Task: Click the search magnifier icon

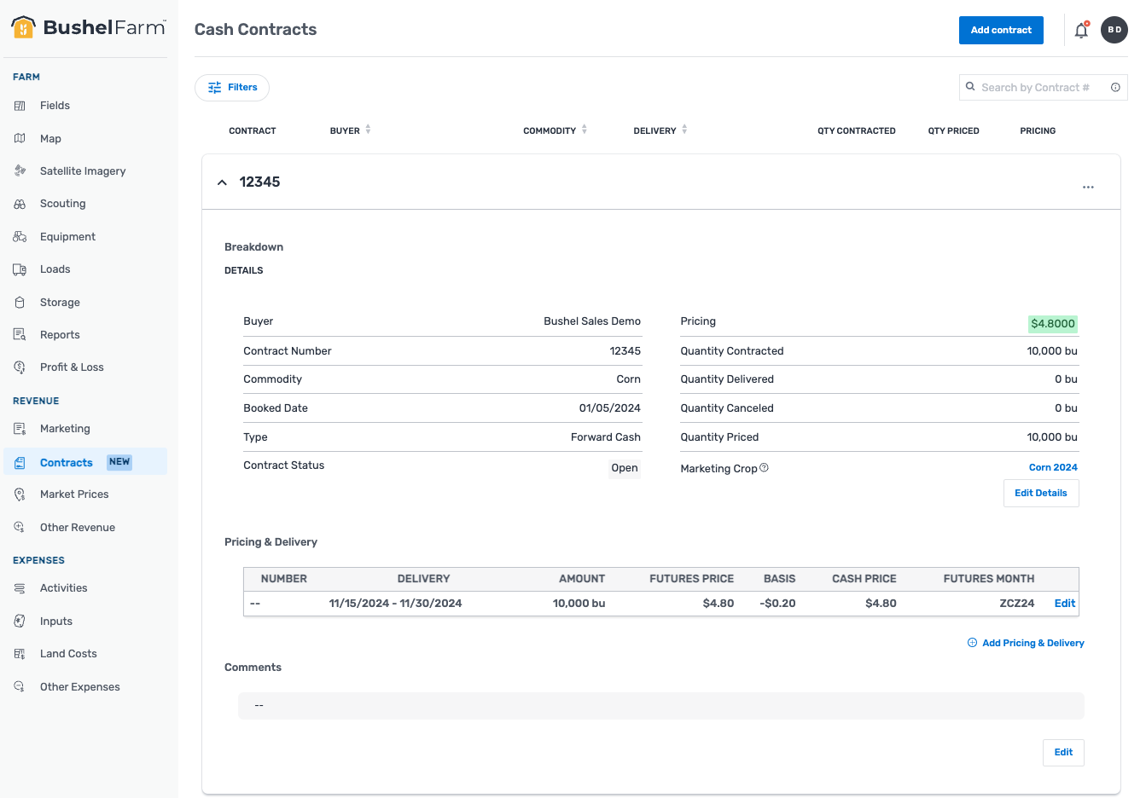Action: [970, 86]
